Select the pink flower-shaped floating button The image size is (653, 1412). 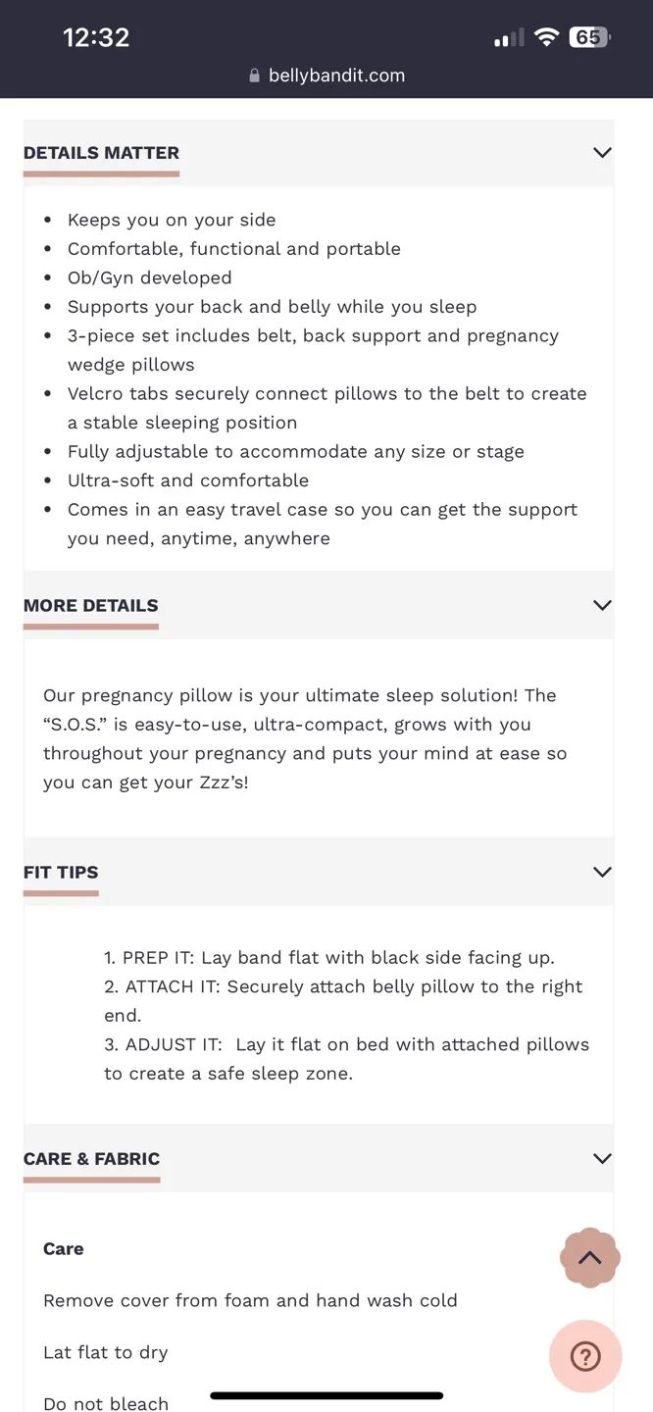(589, 1257)
